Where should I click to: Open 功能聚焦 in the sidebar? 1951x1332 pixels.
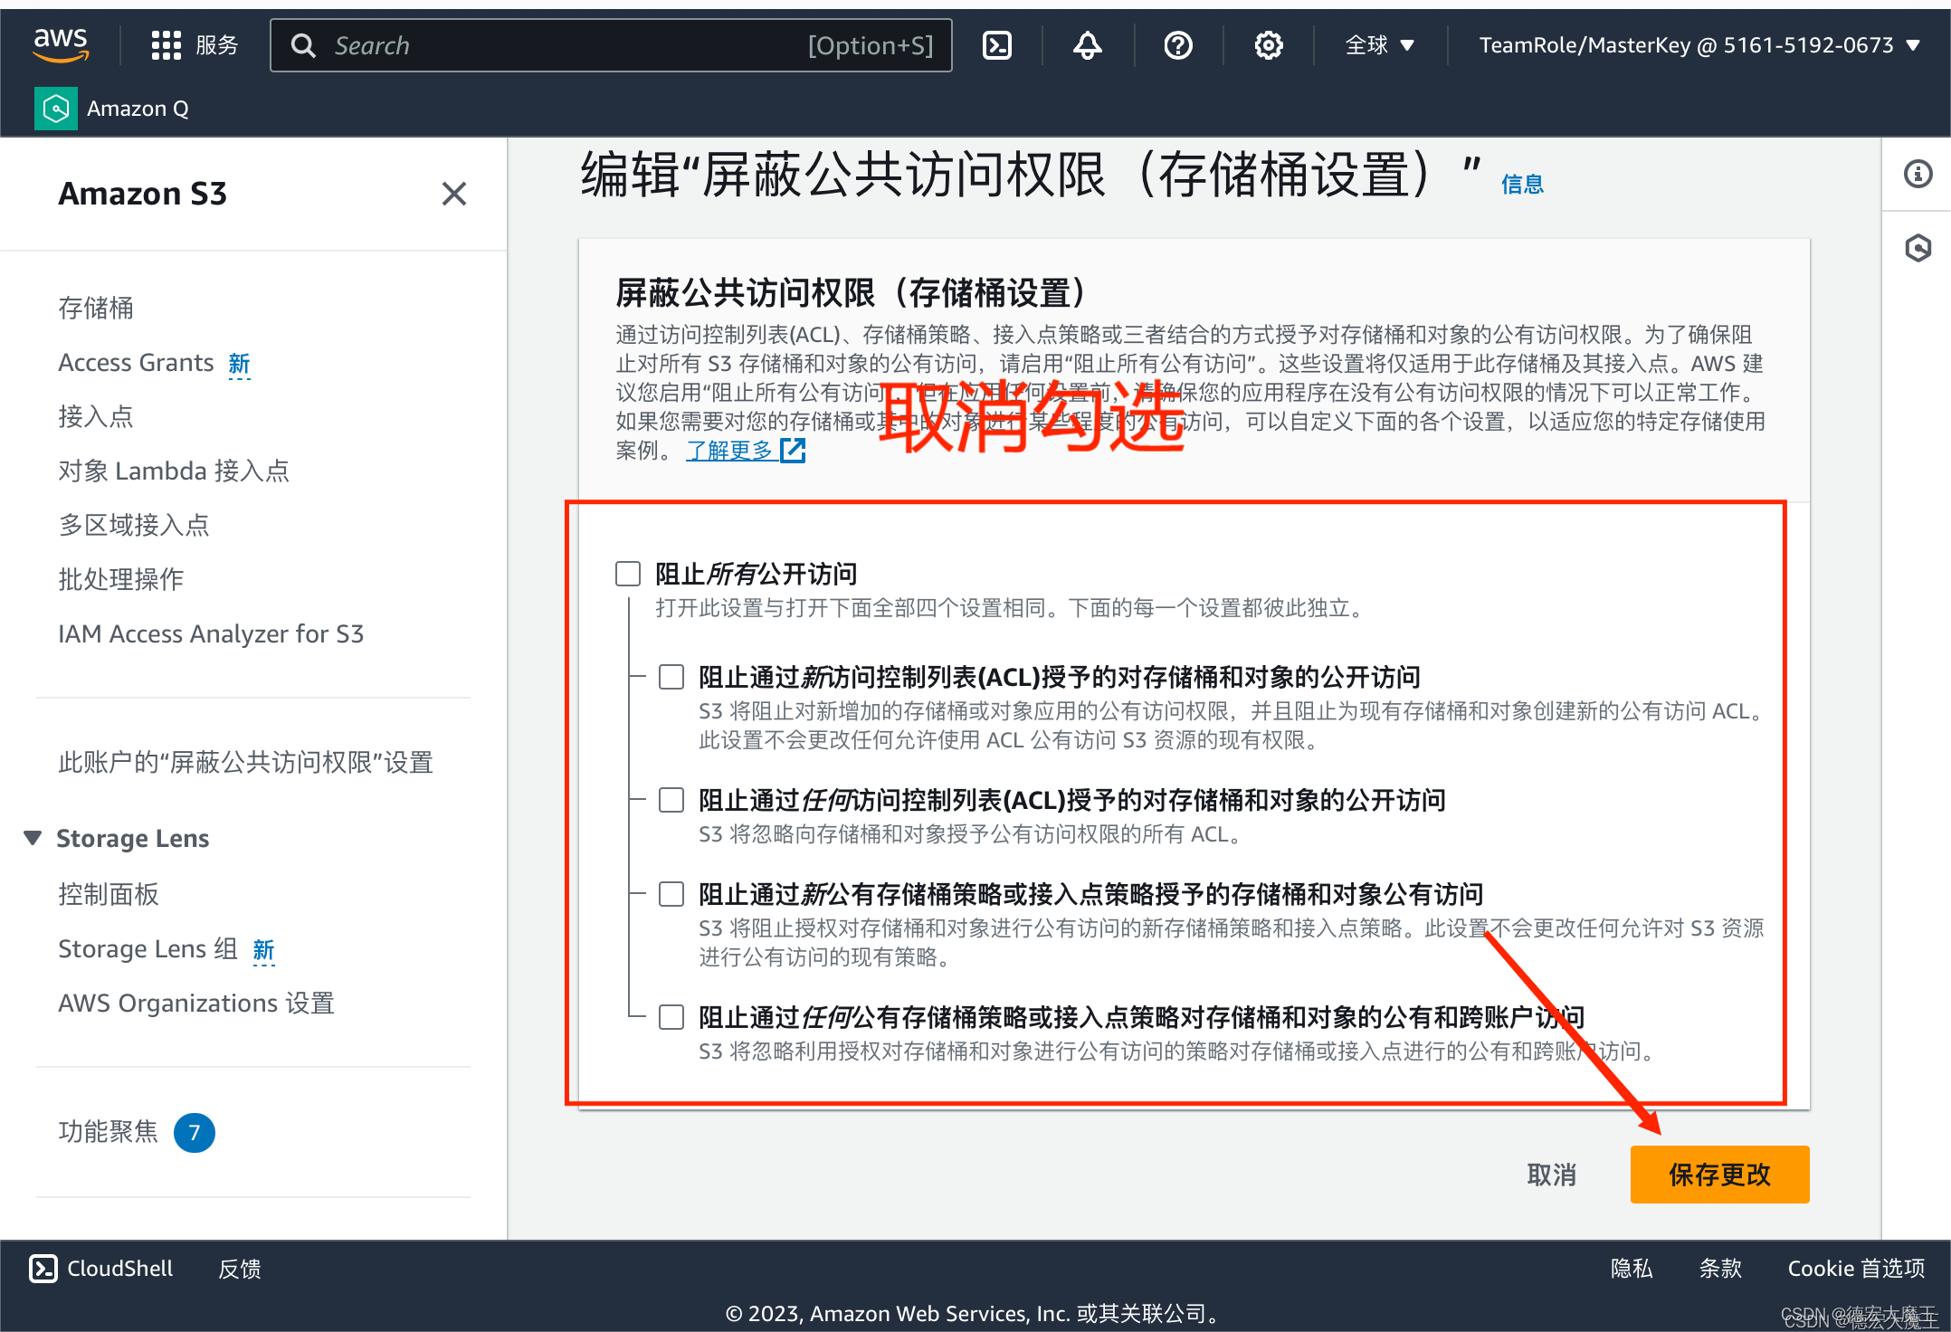tap(109, 1131)
